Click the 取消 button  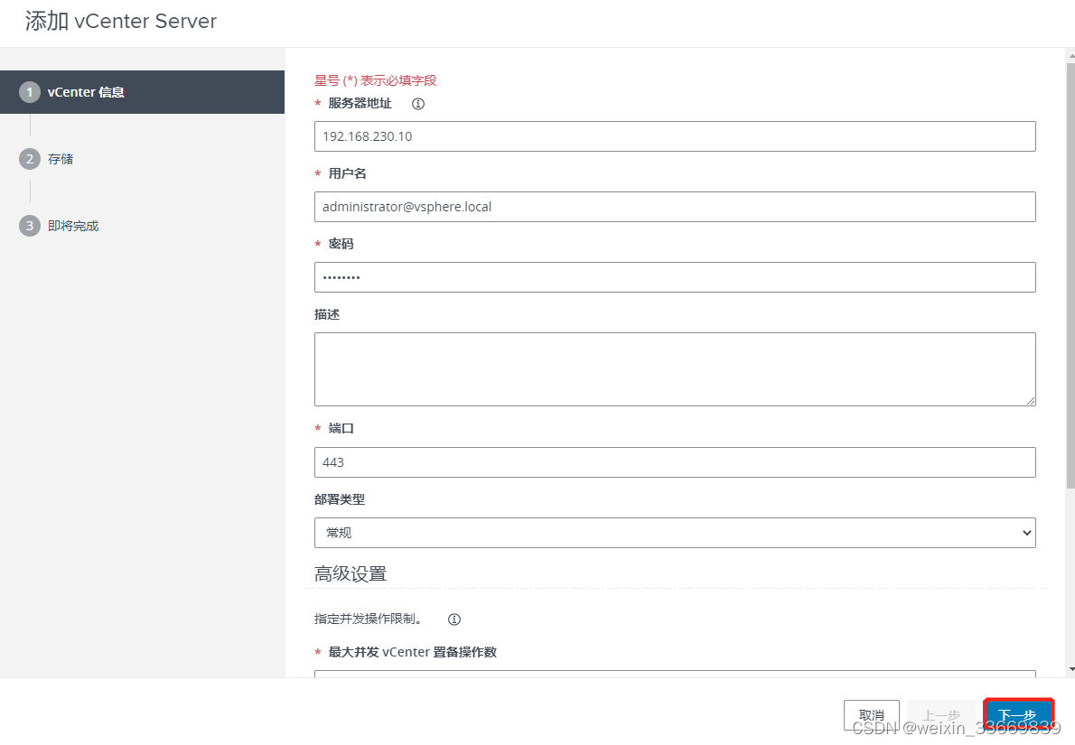click(871, 715)
